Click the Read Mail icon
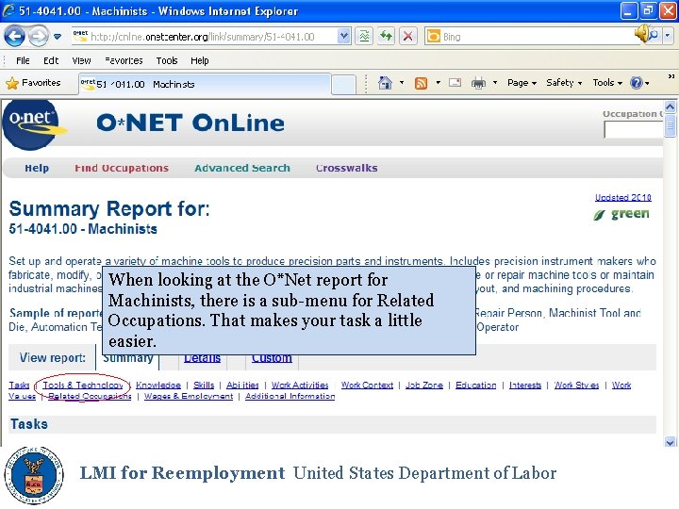The height and width of the screenshot is (509, 679). [x=455, y=82]
